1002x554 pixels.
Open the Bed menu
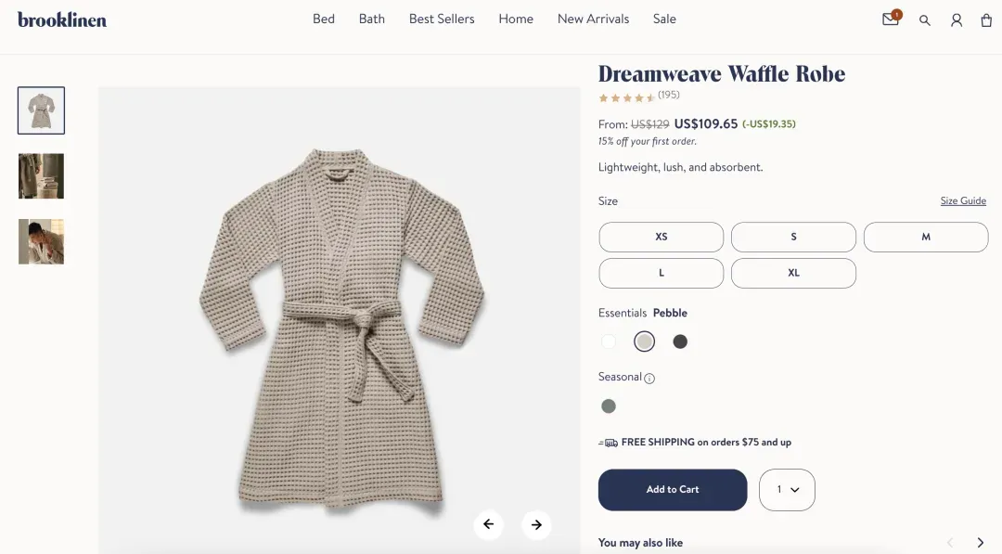tap(324, 19)
